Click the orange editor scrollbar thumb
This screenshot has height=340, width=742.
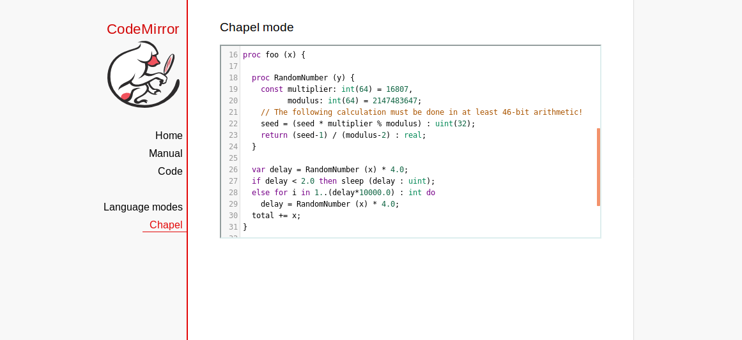point(598,167)
